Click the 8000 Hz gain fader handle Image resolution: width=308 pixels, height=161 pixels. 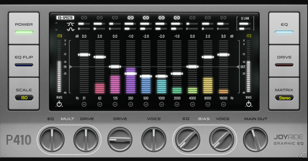(x=208, y=57)
